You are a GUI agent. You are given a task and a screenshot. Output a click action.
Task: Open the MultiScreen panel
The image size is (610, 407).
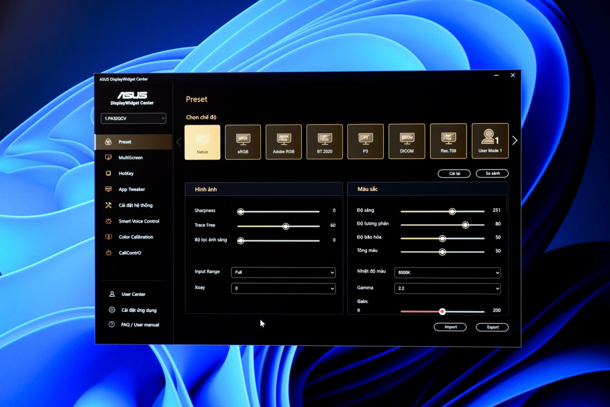pyautogui.click(x=133, y=157)
